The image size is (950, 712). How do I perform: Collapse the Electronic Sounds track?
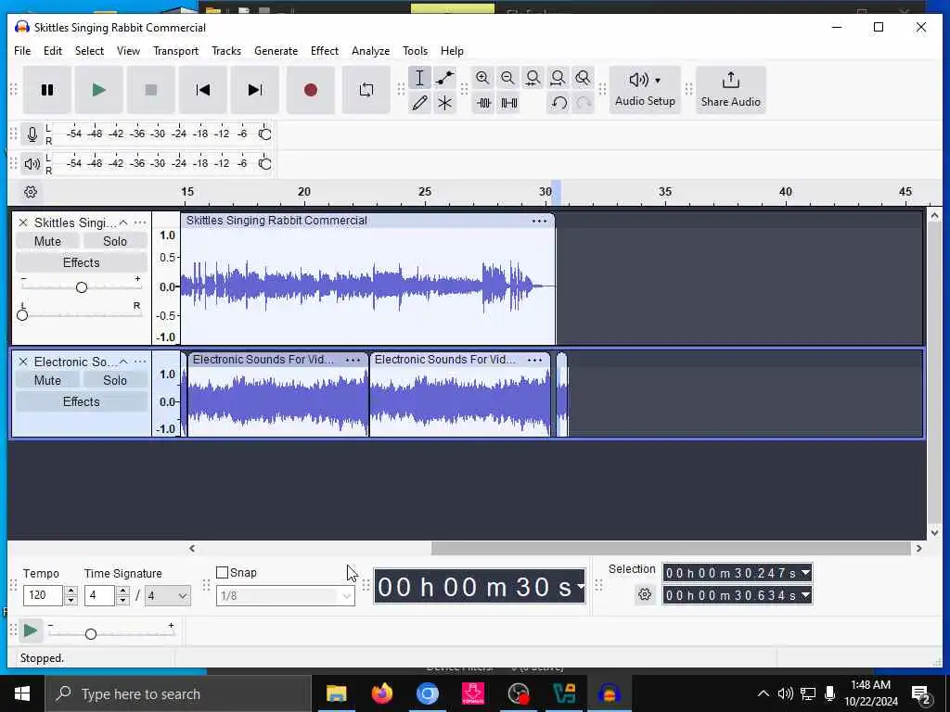(x=123, y=362)
